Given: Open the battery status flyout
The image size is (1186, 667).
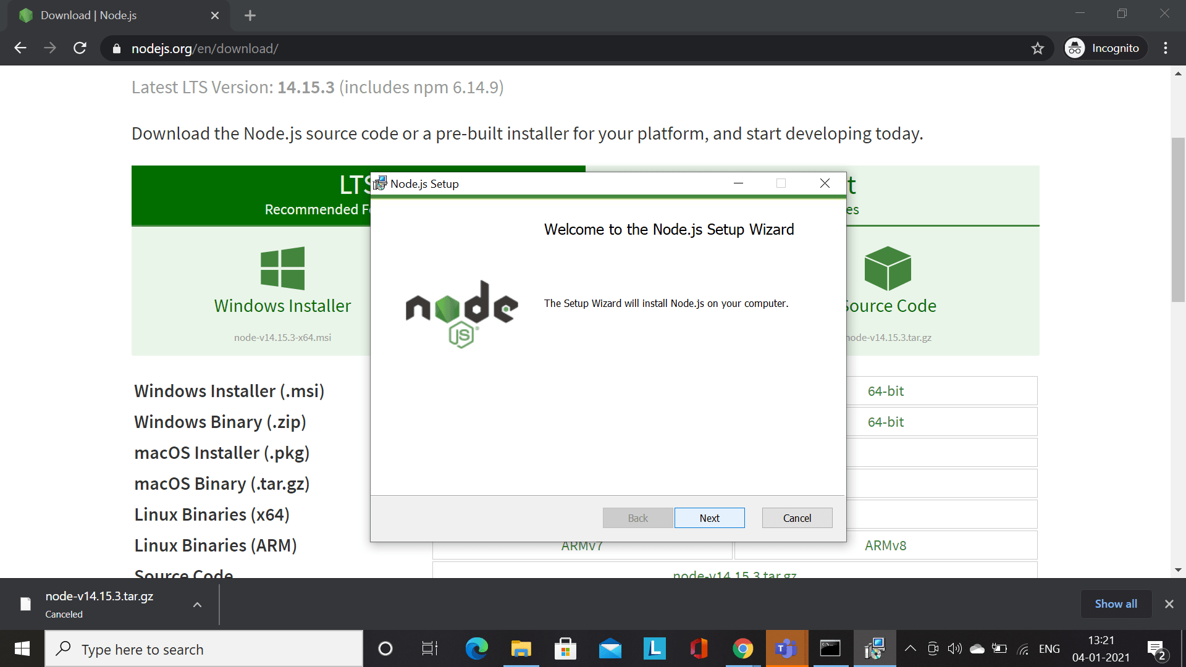Looking at the screenshot, I should coord(999,648).
